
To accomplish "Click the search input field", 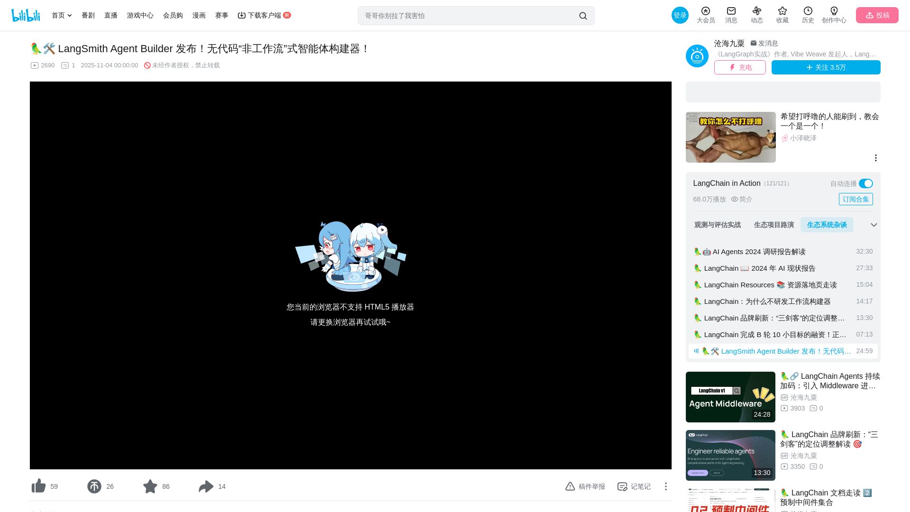I will click(469, 16).
